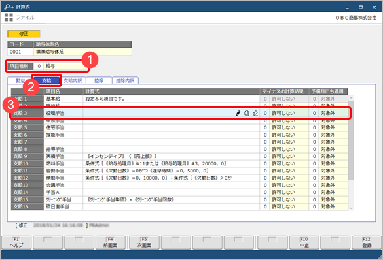Click 許可しない in the 住宅手当 row

tap(289, 127)
